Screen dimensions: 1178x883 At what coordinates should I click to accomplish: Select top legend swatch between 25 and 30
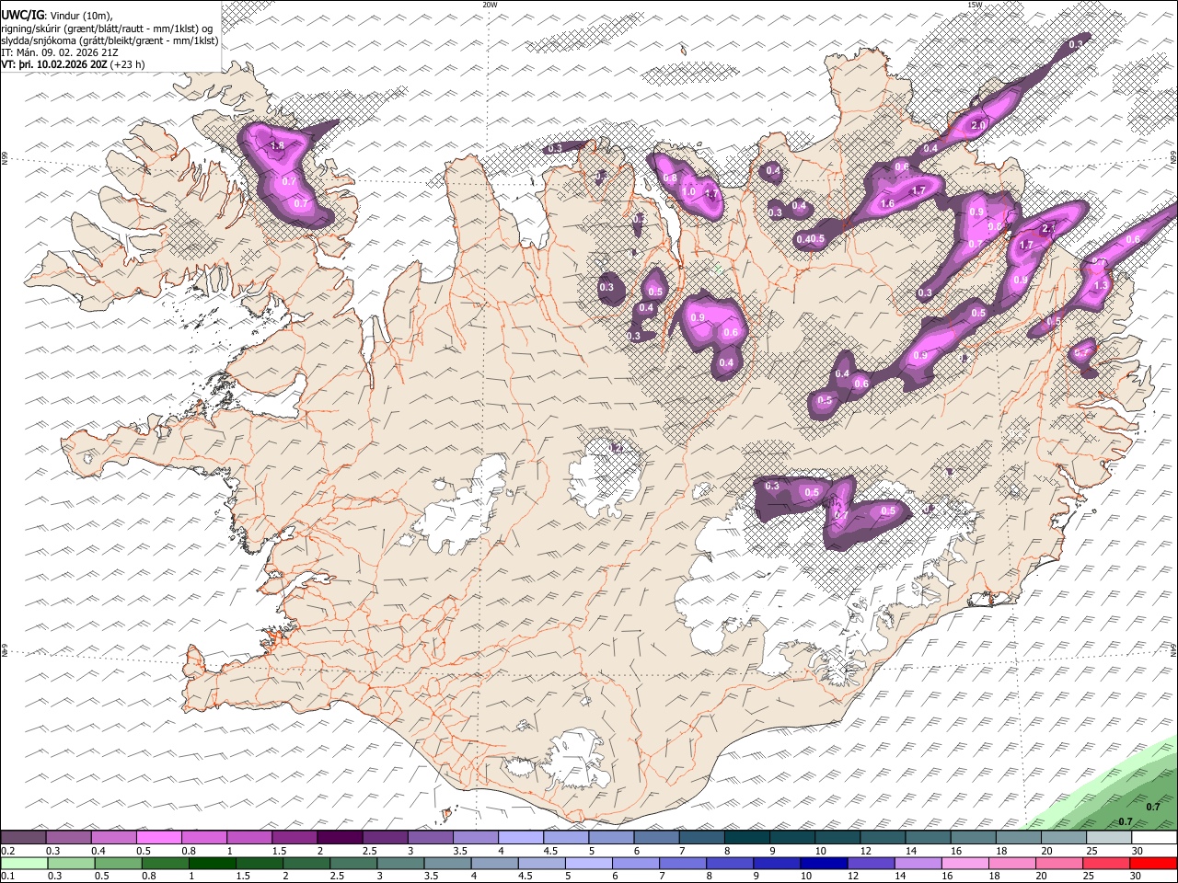[1109, 837]
